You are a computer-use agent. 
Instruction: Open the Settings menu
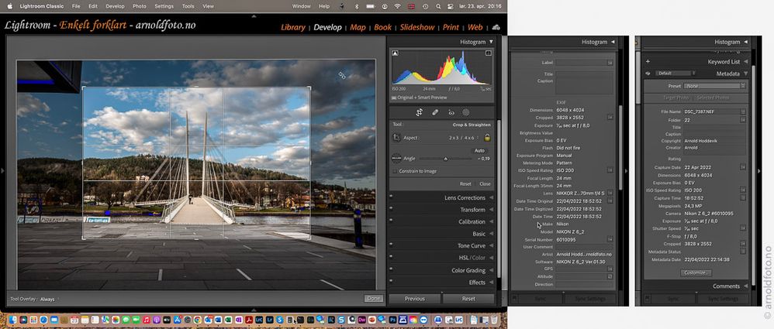point(164,6)
